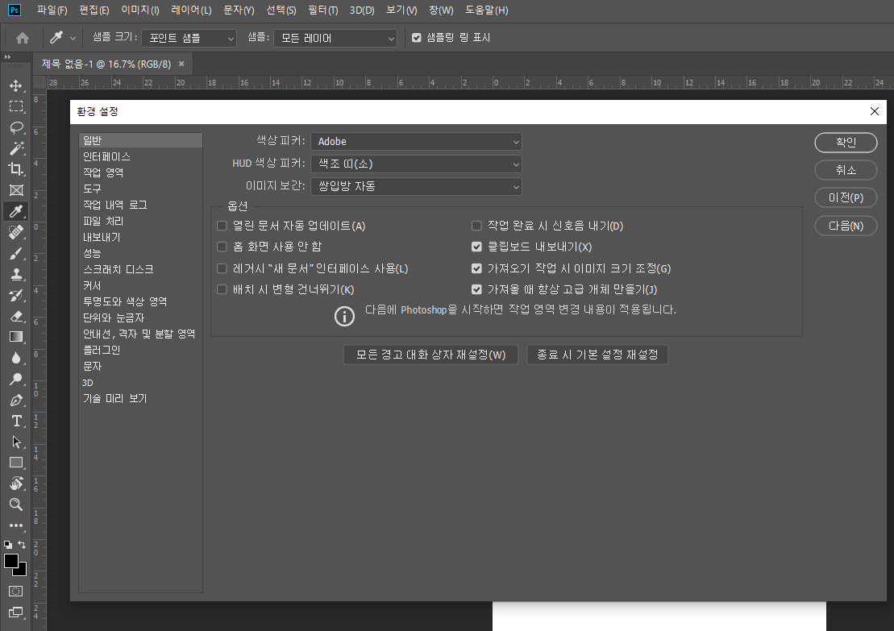The image size is (894, 631).
Task: Uncheck 가져올 때 항상 고급 개체 만들기
Action: [x=476, y=289]
